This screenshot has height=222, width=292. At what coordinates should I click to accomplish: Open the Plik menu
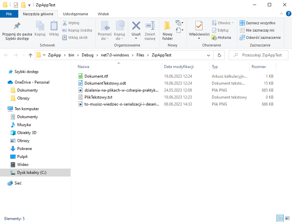click(x=9, y=14)
